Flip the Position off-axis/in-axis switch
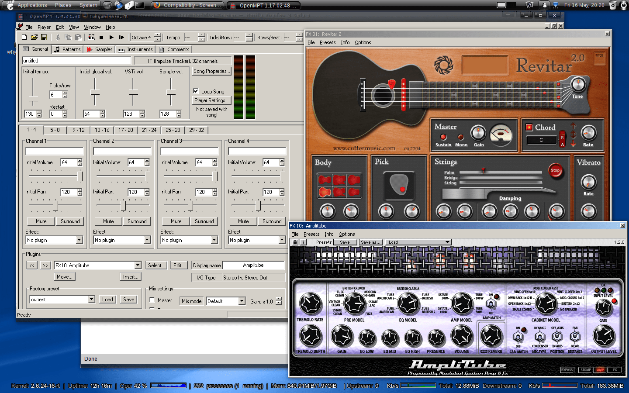Screen dimensions: 629x393 click(x=557, y=336)
